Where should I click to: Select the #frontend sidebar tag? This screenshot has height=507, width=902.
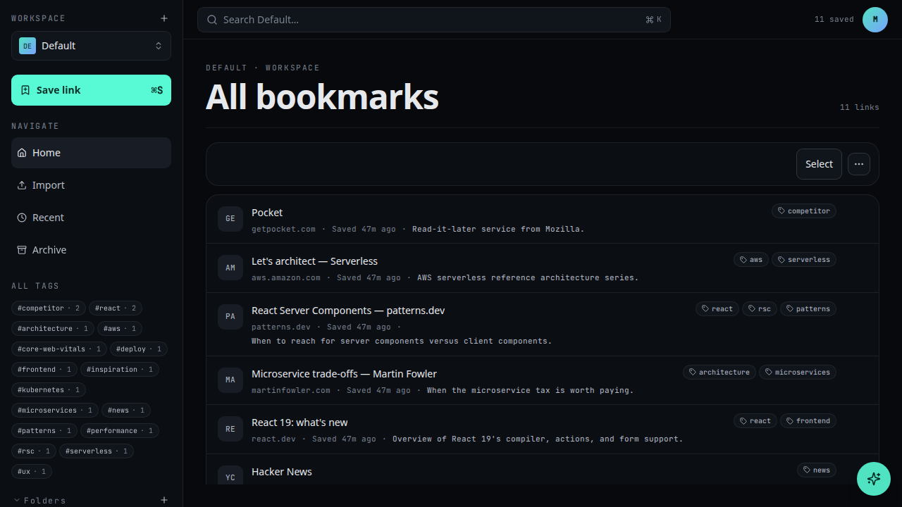tap(44, 370)
